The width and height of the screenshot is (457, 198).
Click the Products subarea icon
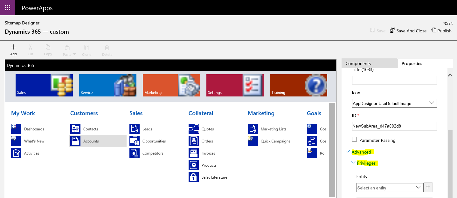[194, 165]
